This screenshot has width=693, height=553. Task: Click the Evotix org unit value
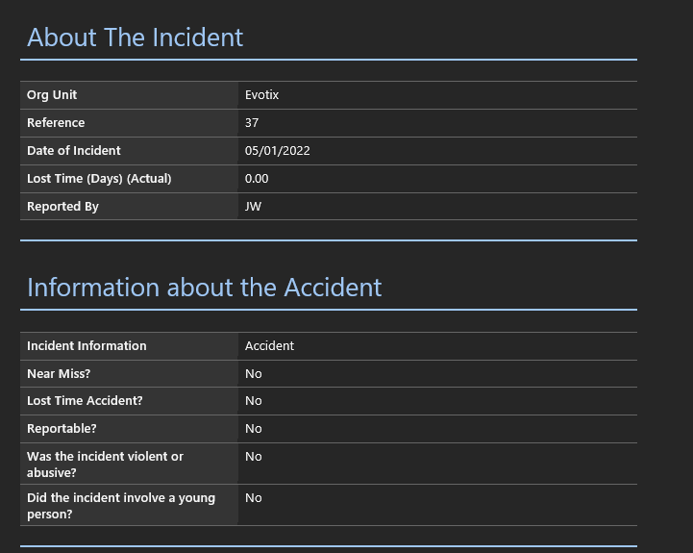[x=261, y=95]
